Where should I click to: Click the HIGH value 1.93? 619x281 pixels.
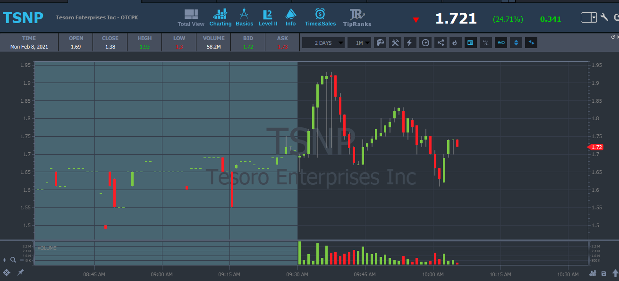145,47
